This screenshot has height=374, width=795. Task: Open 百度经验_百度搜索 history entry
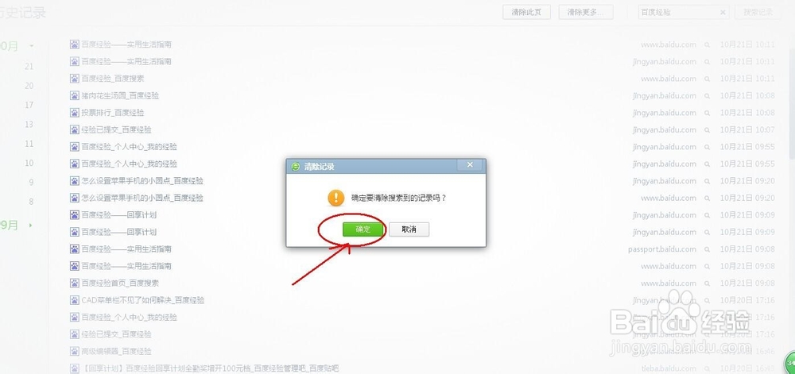pyautogui.click(x=113, y=79)
